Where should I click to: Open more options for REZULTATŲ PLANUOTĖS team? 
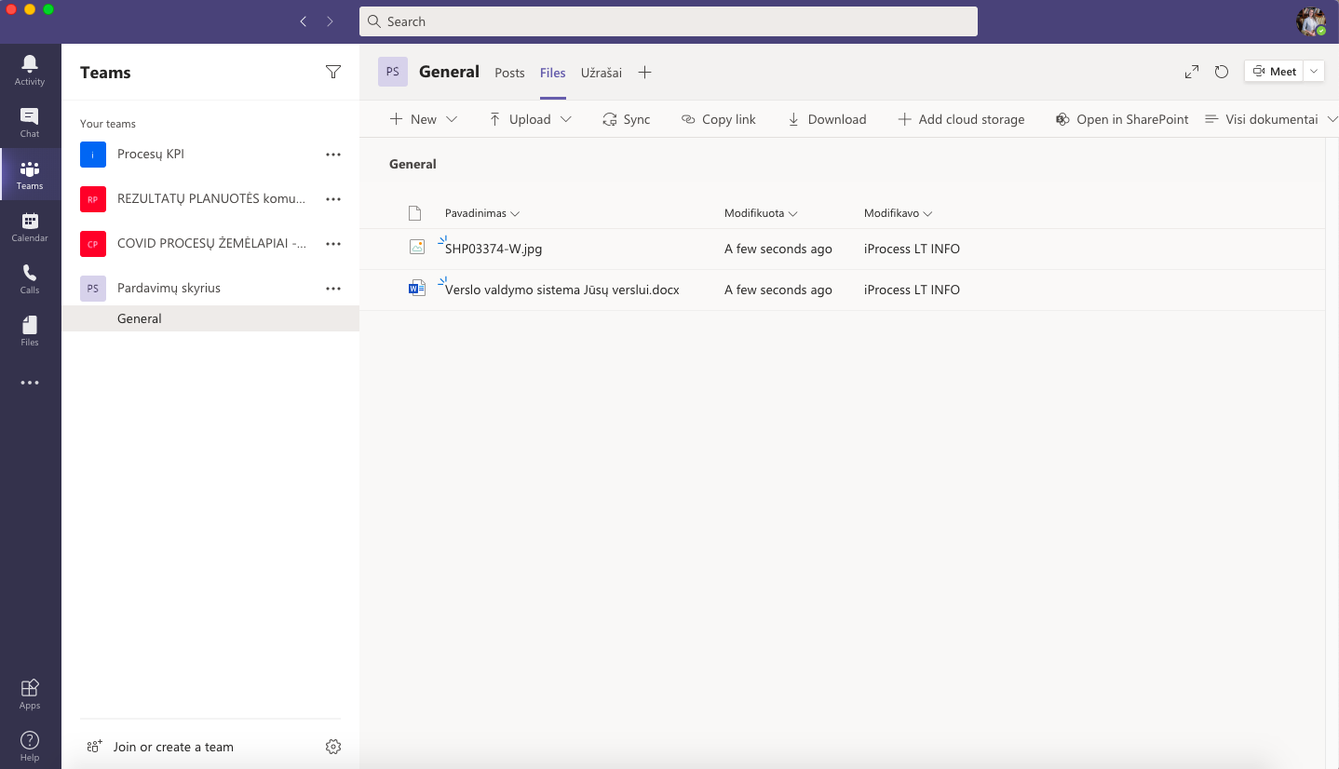(x=333, y=199)
